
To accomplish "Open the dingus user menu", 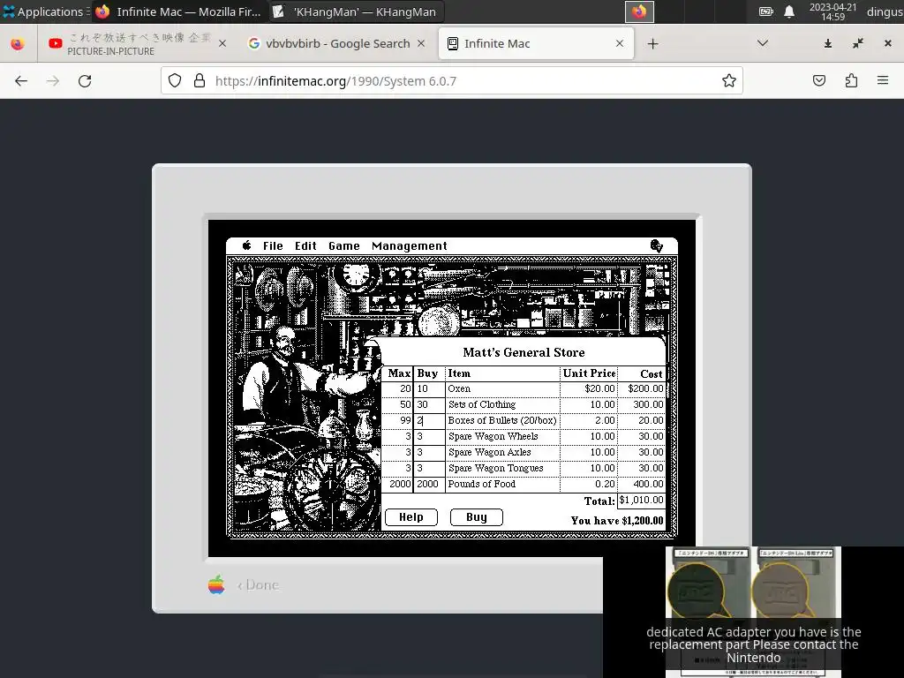I will click(885, 11).
